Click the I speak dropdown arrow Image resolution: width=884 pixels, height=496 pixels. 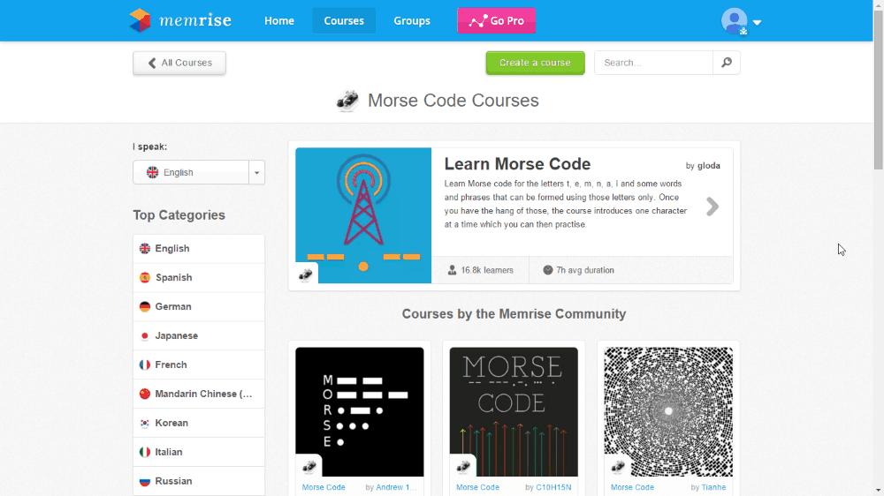257,172
